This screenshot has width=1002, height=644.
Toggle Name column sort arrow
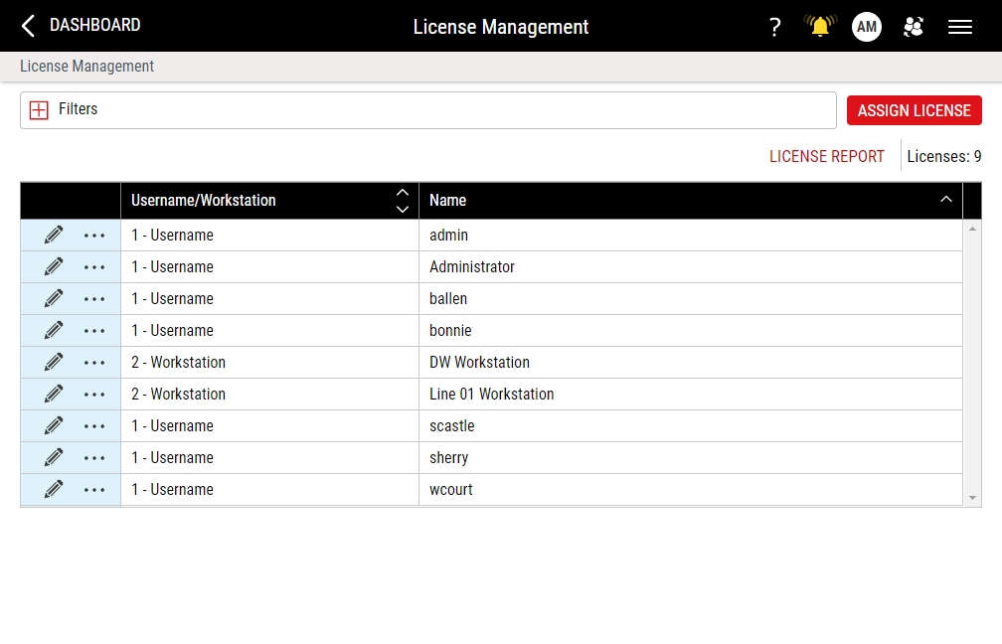(945, 200)
